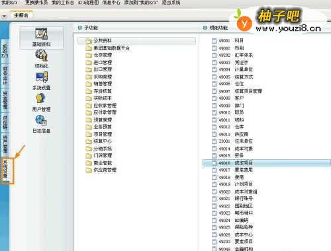Open the 日志信息 globe icon
This screenshot has height=251, width=331.
[x=41, y=120]
